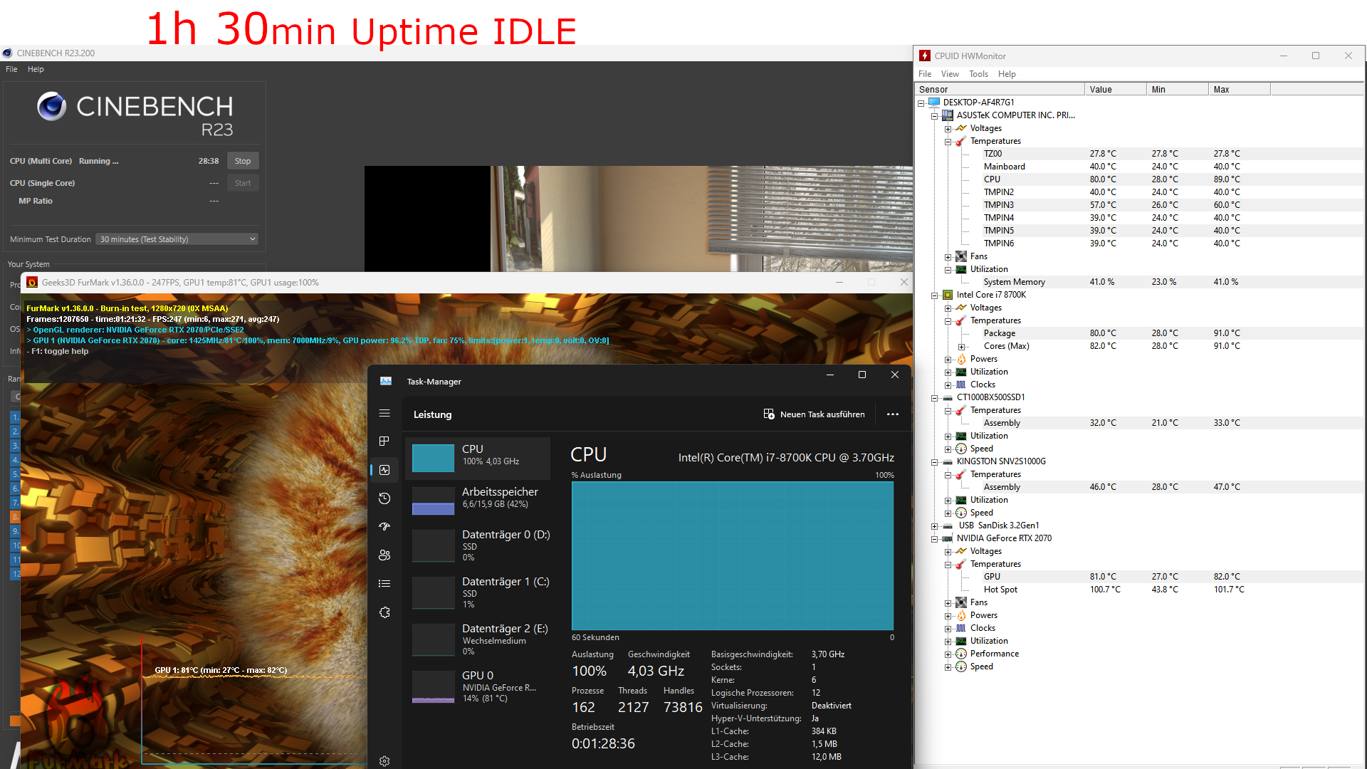Stop the Cinebench Multi Core test
This screenshot has height=769, width=1367.
(243, 161)
